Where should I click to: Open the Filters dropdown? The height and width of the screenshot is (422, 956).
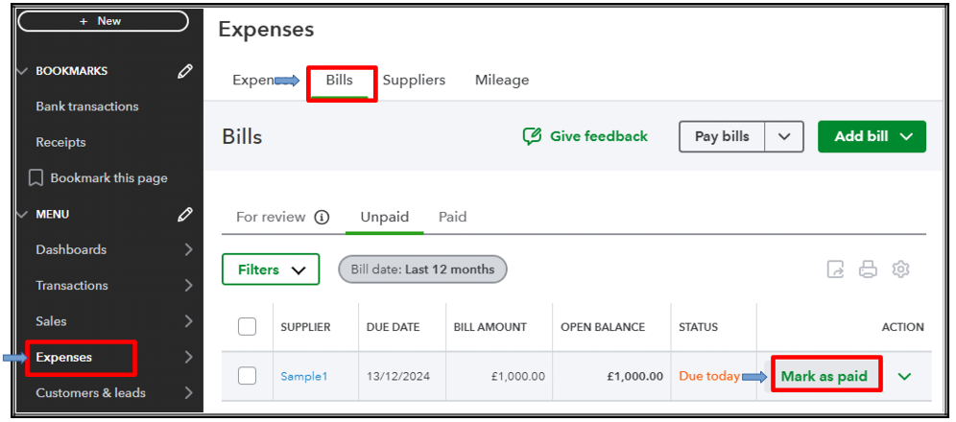tap(271, 270)
